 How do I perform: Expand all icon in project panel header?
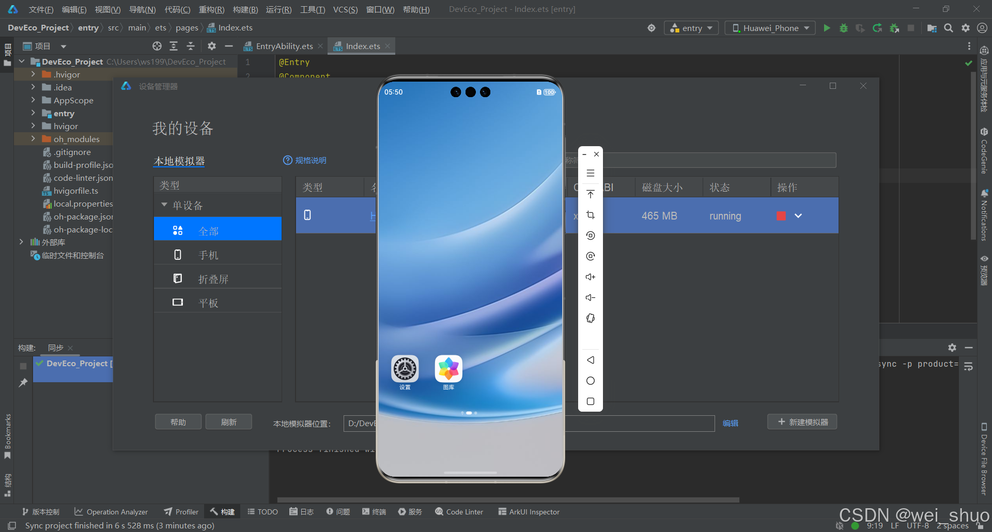point(174,46)
